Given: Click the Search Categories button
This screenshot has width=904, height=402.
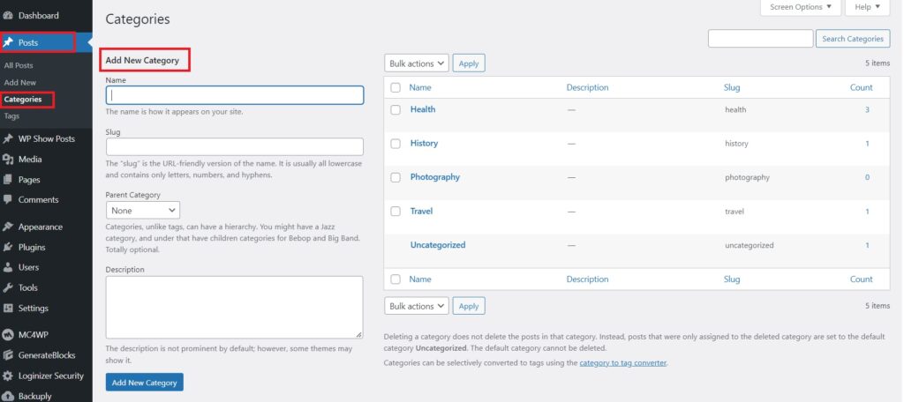Looking at the screenshot, I should pyautogui.click(x=853, y=39).
